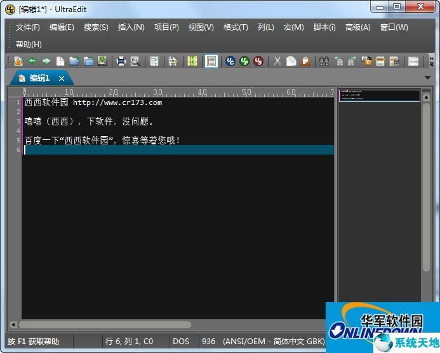440x353 pixels.
Task: Open a file using the folder icon
Action: pos(74,61)
